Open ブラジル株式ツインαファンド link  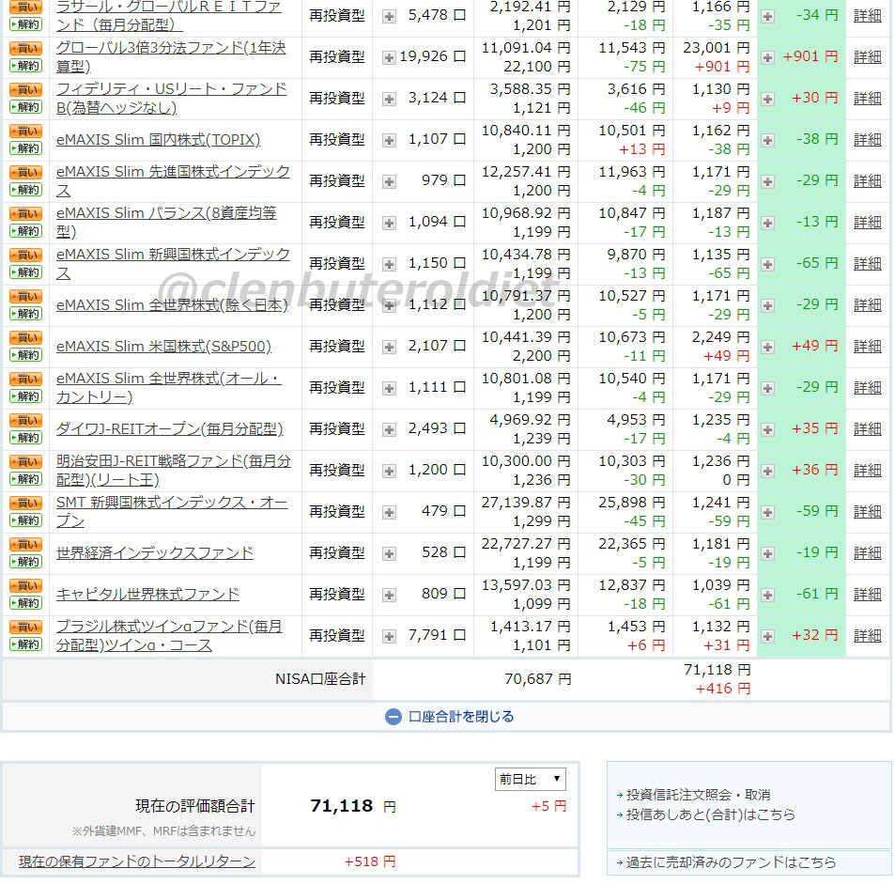(x=169, y=636)
